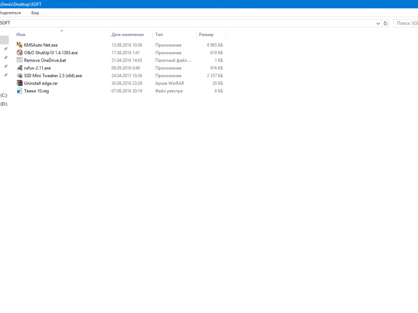
Task: Select the file name SSD Mini Tweaker 2.5 (x64).exe
Action: click(x=53, y=76)
